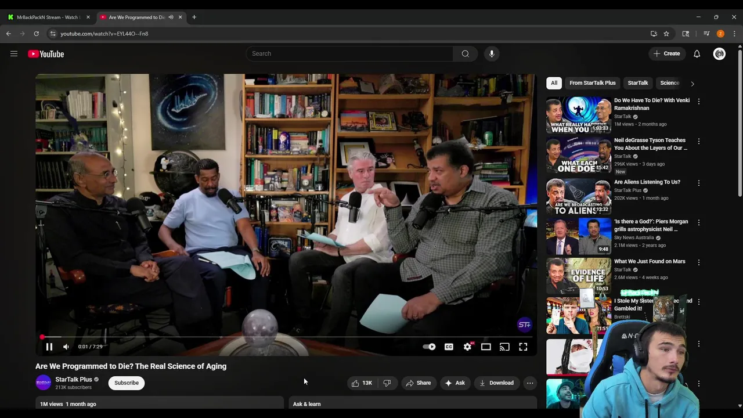
Task: Switch to MrBackPackN Stream browser tab
Action: [x=49, y=17]
